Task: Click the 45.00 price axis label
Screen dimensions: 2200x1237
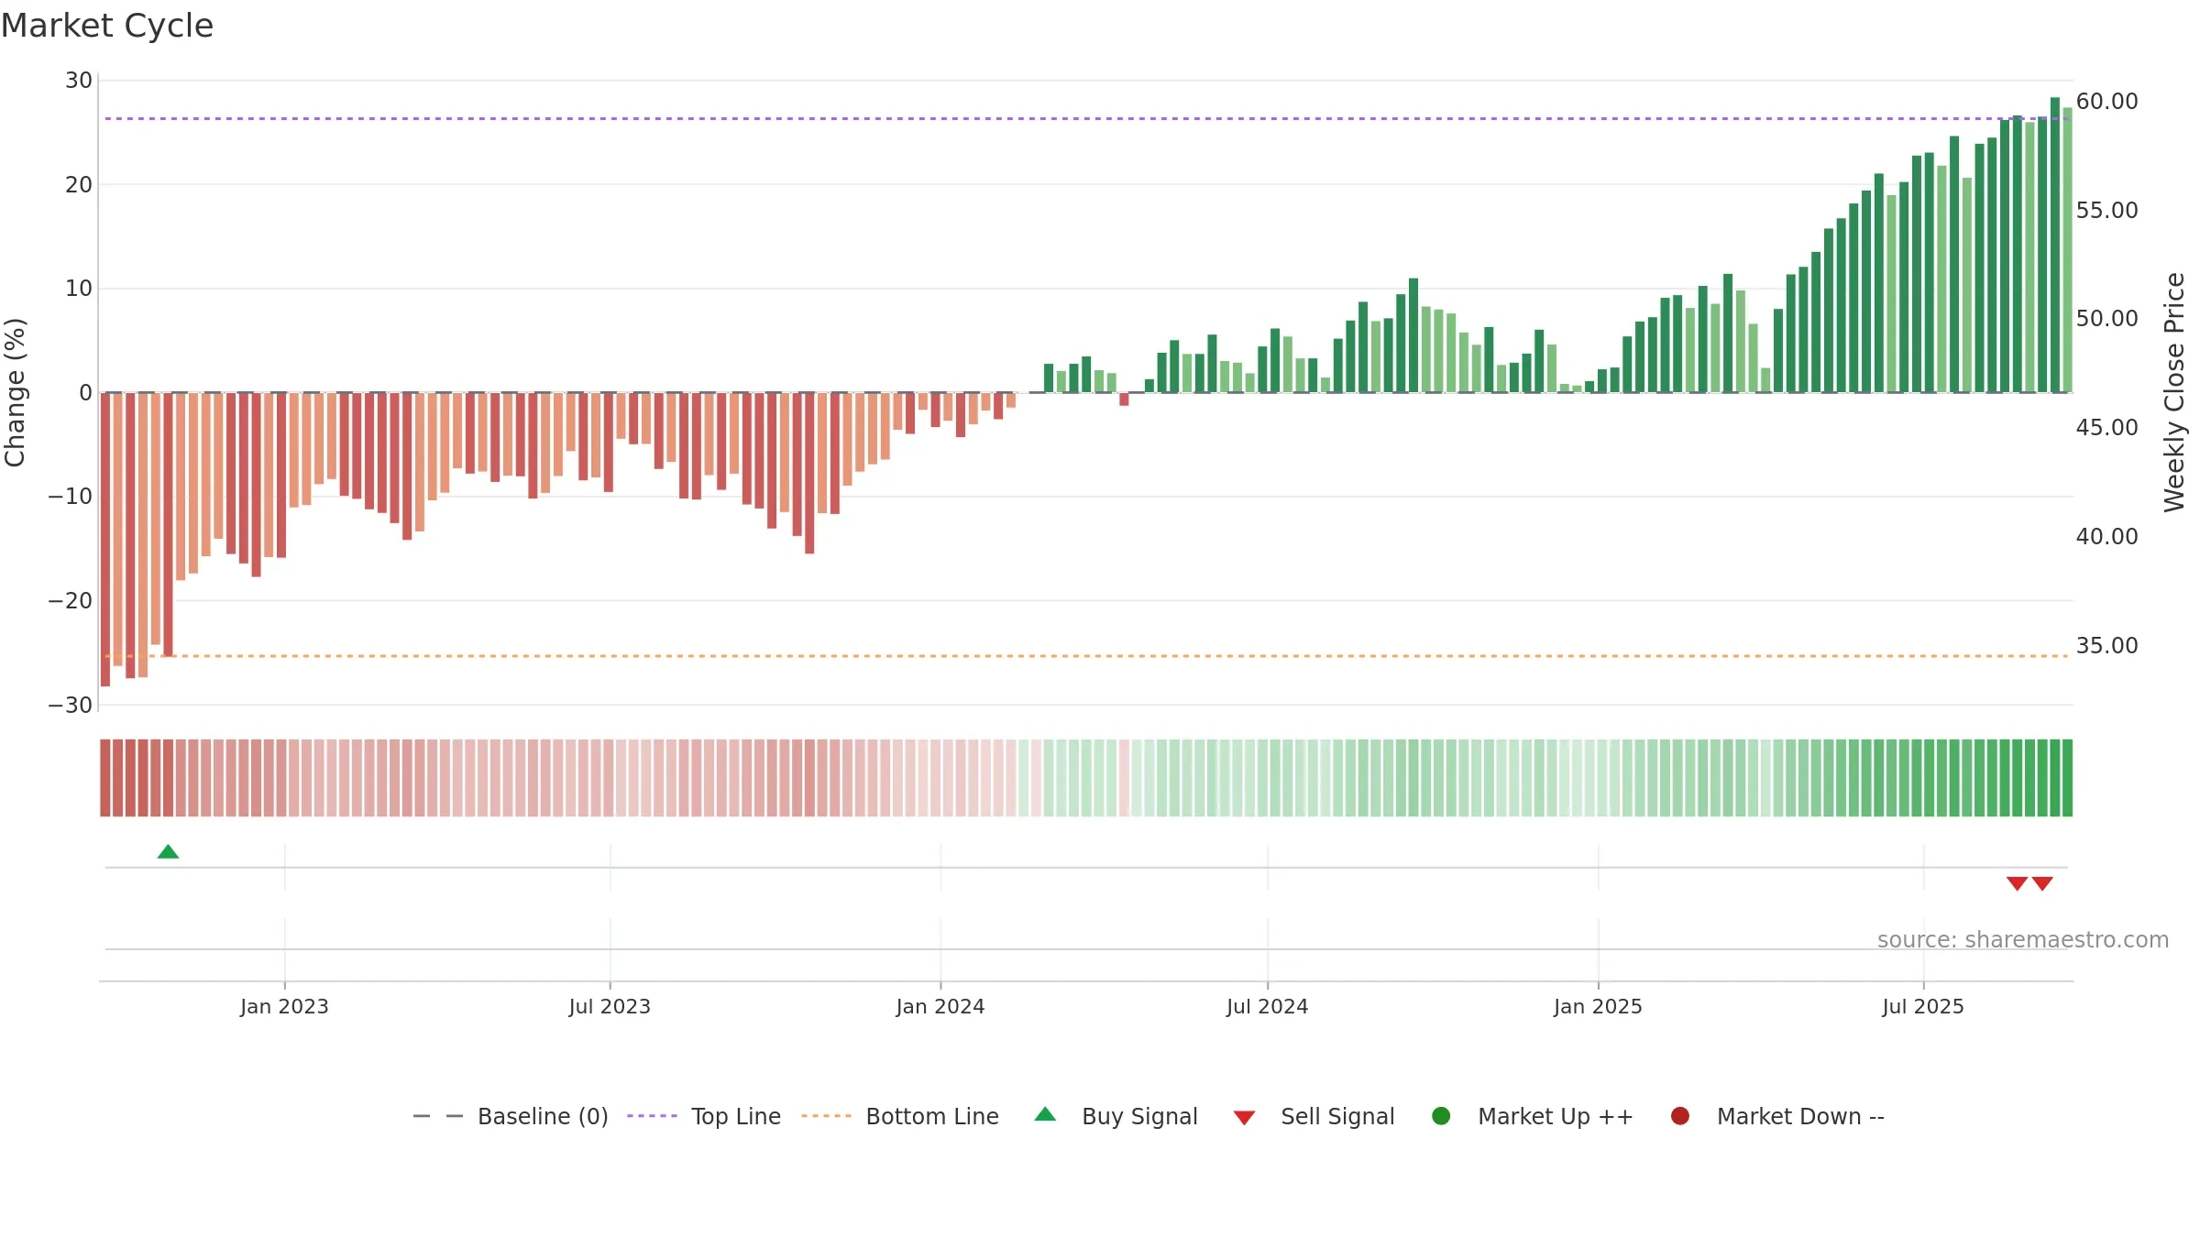Action: (x=2106, y=427)
